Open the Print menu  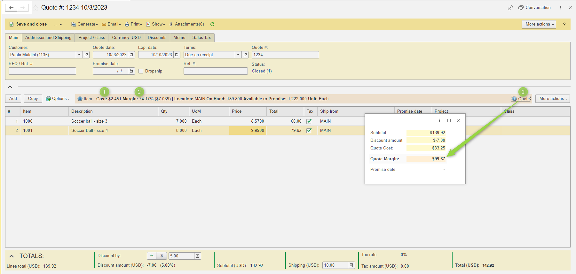pos(133,24)
